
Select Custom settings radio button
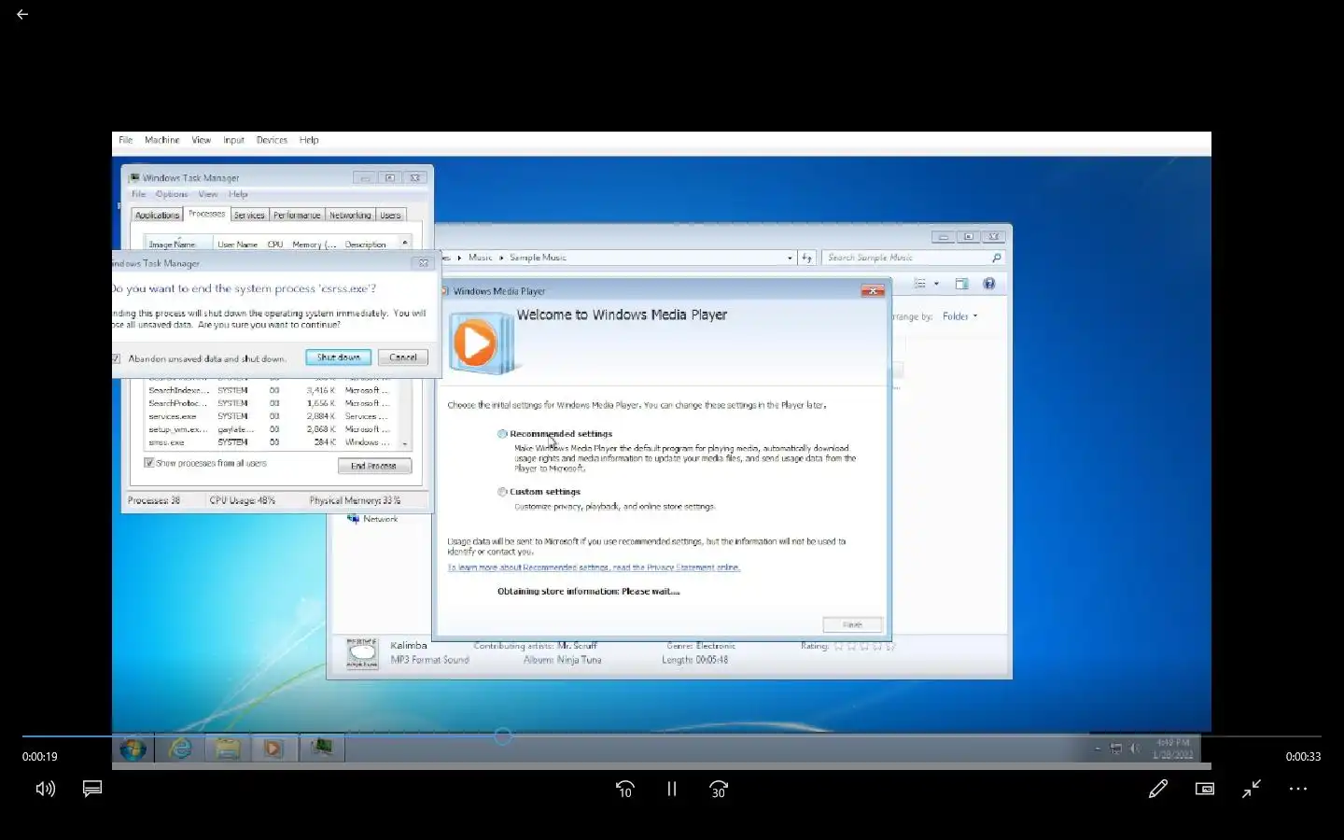click(x=502, y=492)
